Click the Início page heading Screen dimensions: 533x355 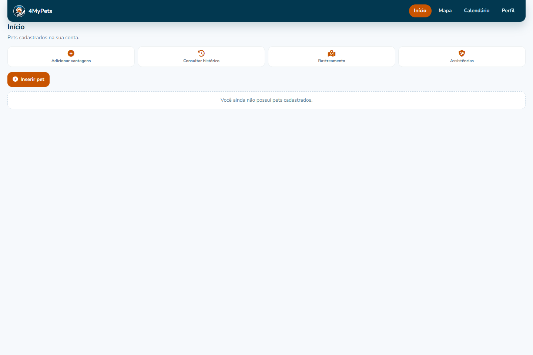tap(16, 27)
